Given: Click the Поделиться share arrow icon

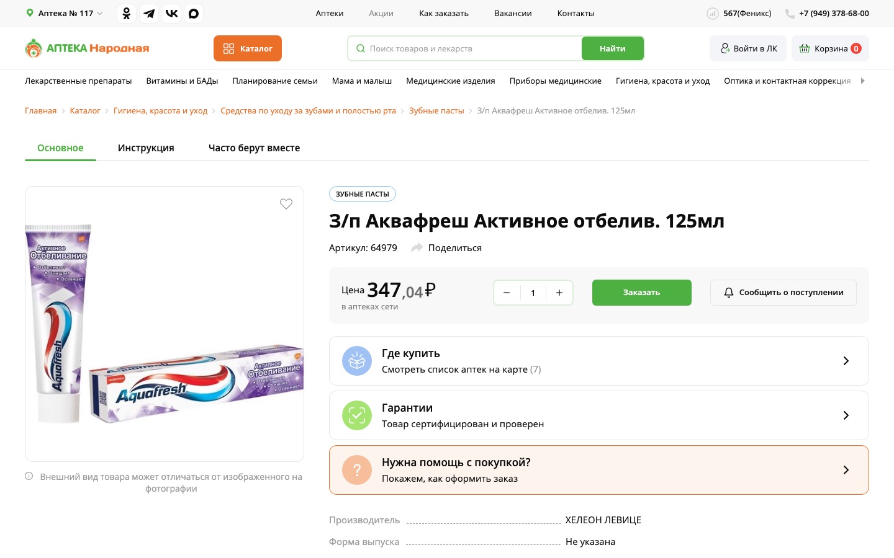Looking at the screenshot, I should point(417,247).
